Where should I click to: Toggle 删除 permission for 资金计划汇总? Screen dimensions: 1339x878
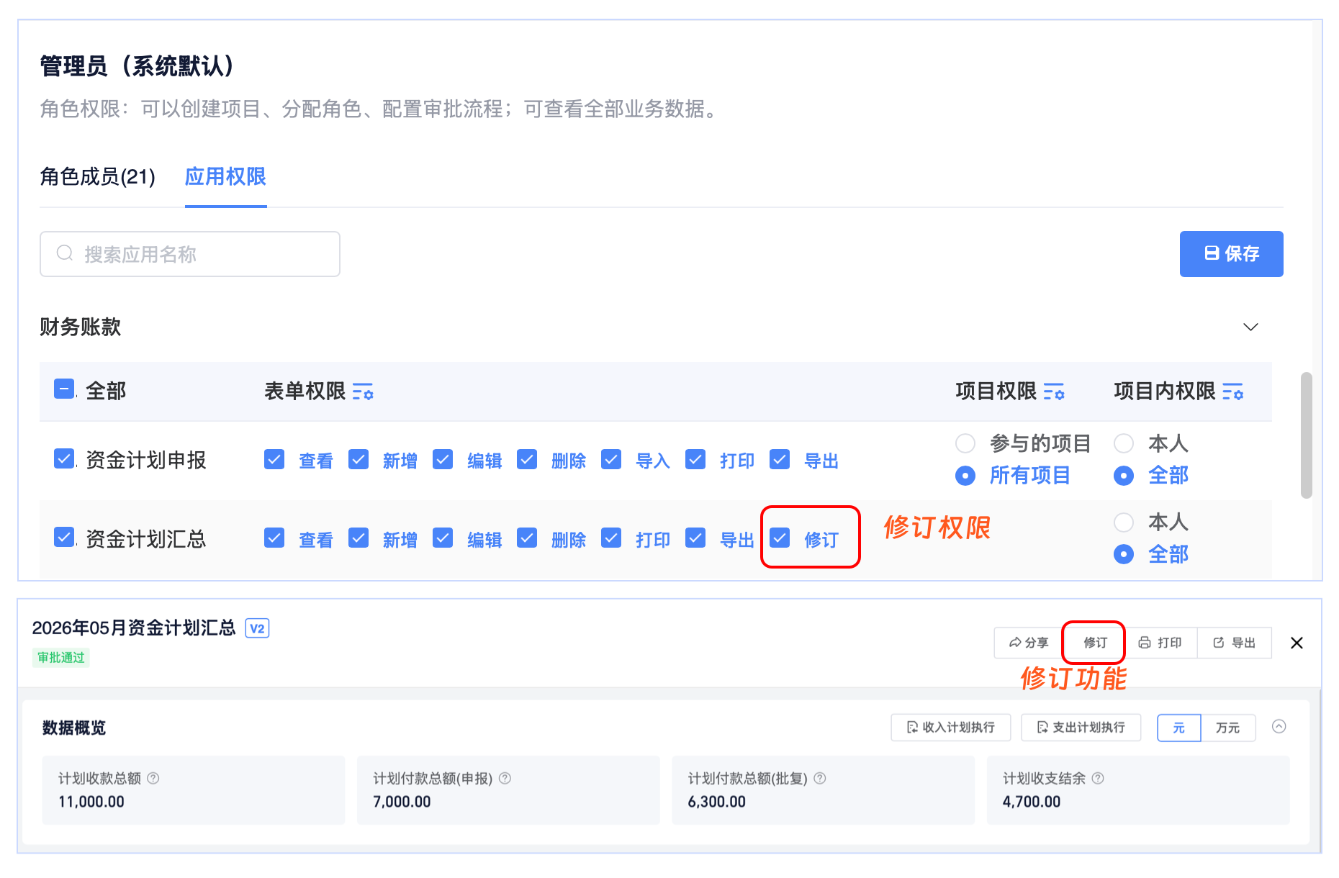(x=527, y=538)
